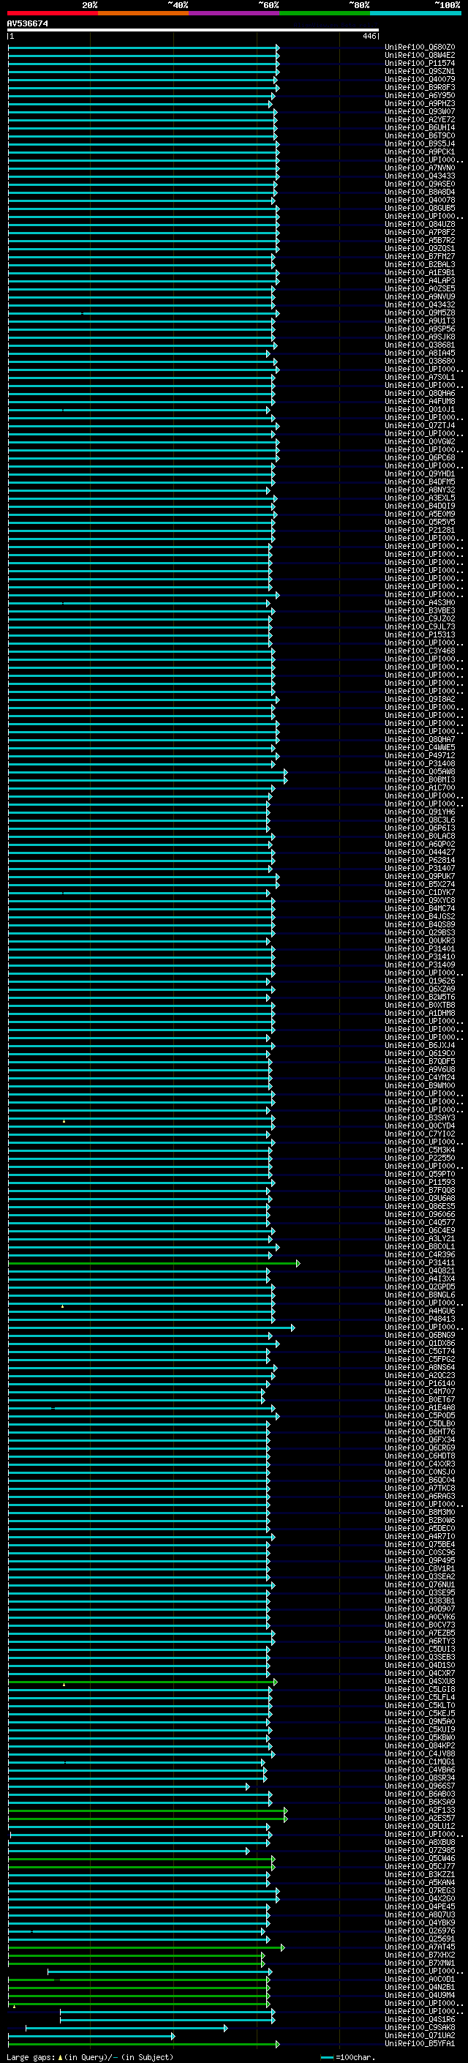
Task: Select hit UniRef100_A9PCK1
Action: coord(420,151)
